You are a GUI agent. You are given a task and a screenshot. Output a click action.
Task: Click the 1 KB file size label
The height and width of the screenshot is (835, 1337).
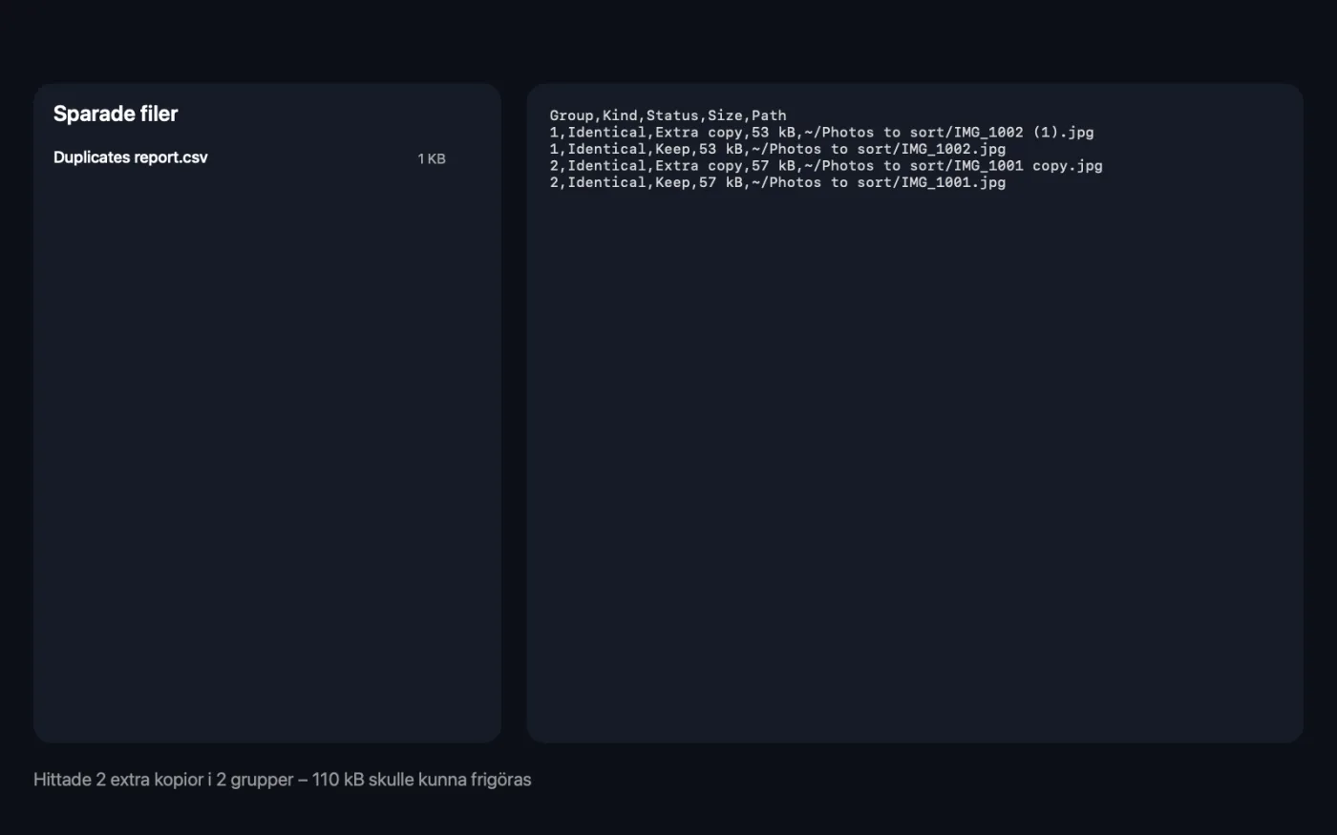(x=432, y=158)
